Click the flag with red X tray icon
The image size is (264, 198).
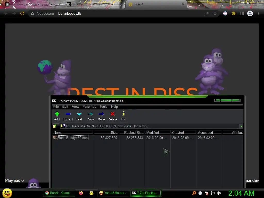point(207,193)
